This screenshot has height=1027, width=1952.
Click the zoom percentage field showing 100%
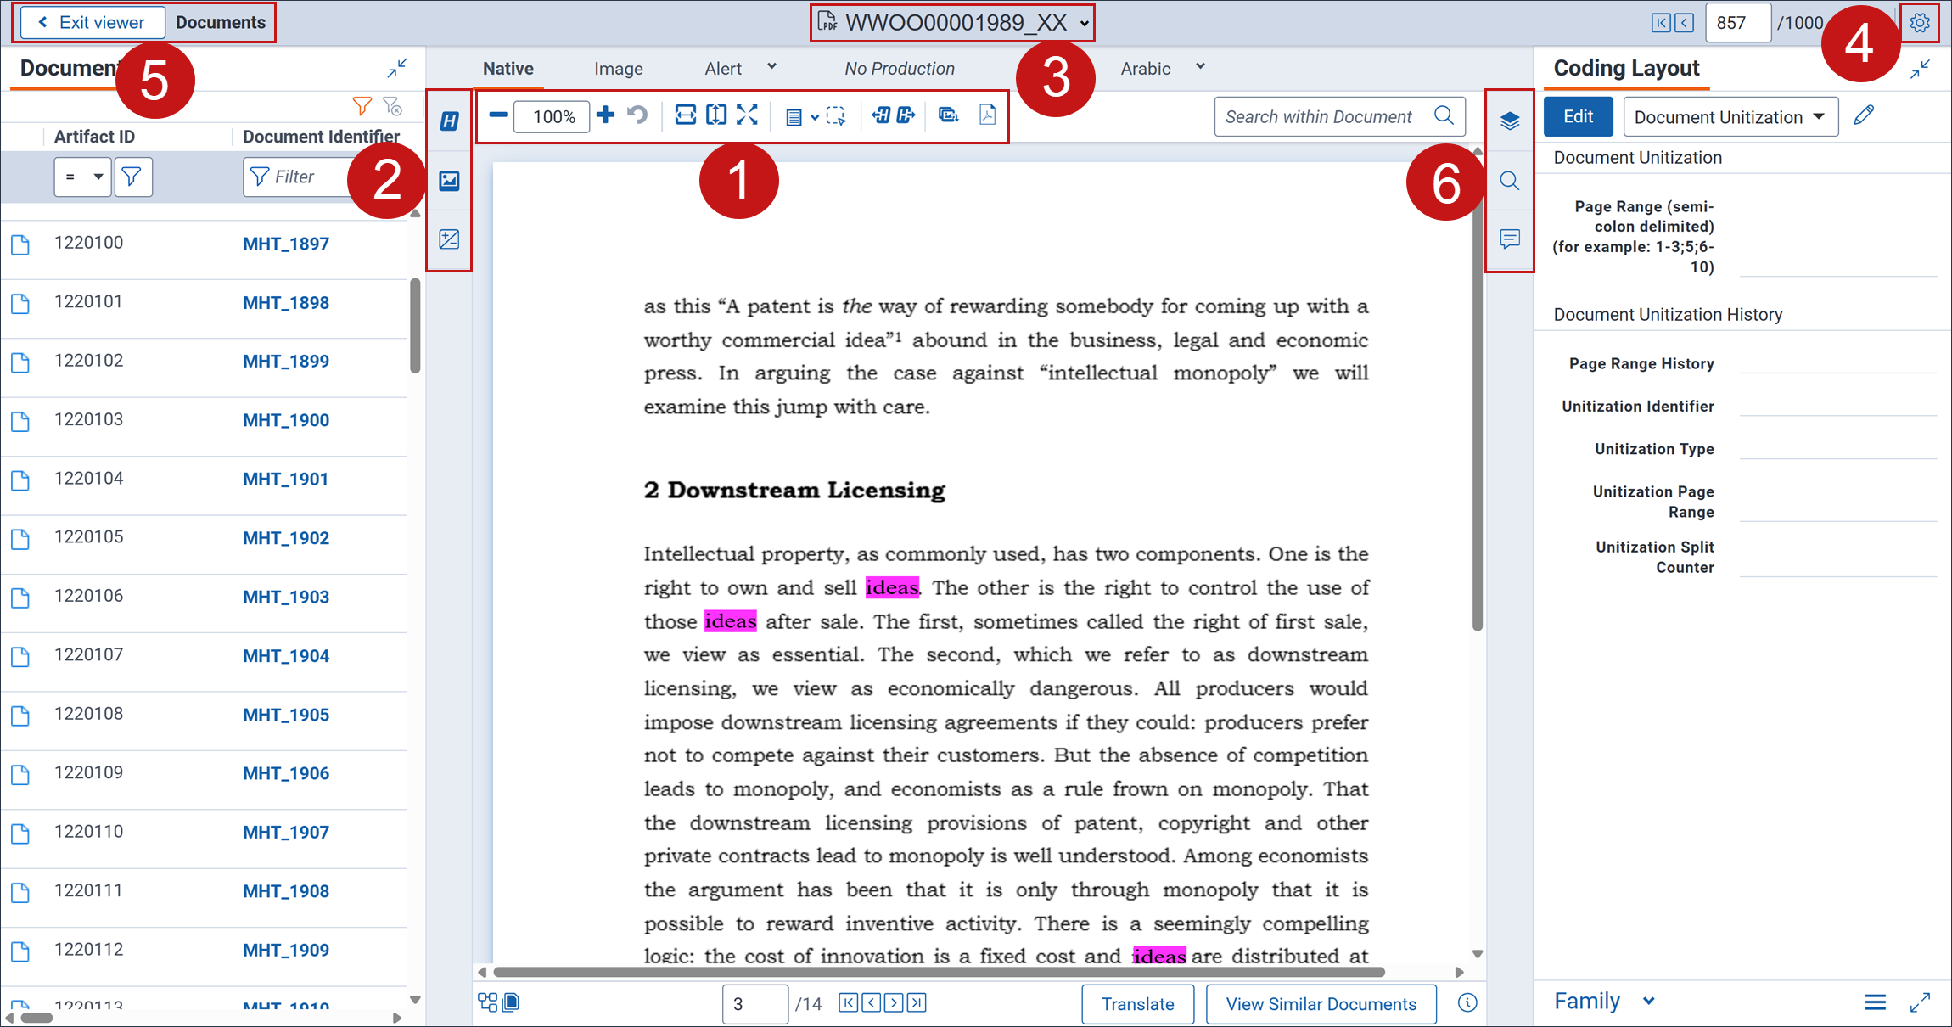point(553,116)
